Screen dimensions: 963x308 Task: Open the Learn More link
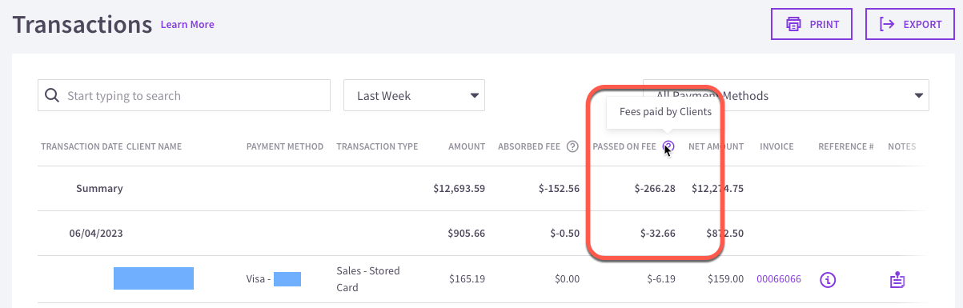187,25
